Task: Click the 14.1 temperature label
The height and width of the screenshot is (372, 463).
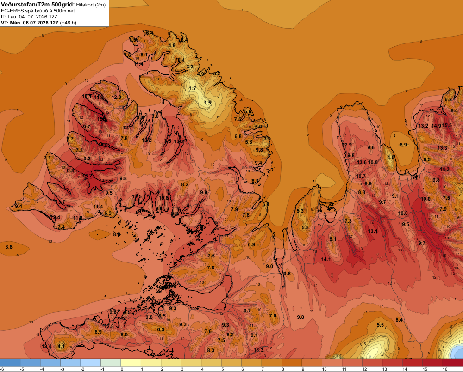Action: tap(325, 259)
